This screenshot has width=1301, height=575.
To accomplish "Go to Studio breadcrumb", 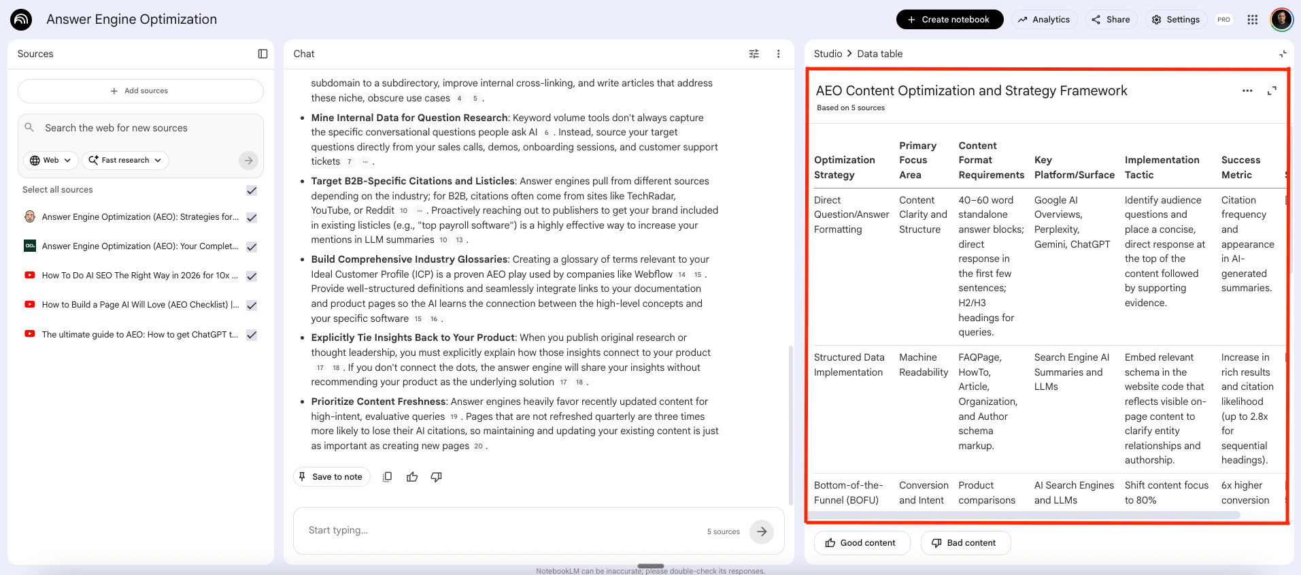I will tap(828, 54).
